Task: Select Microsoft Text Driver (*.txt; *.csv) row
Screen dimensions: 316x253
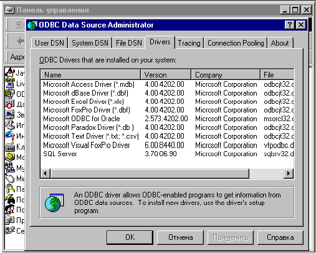Action: (167, 136)
